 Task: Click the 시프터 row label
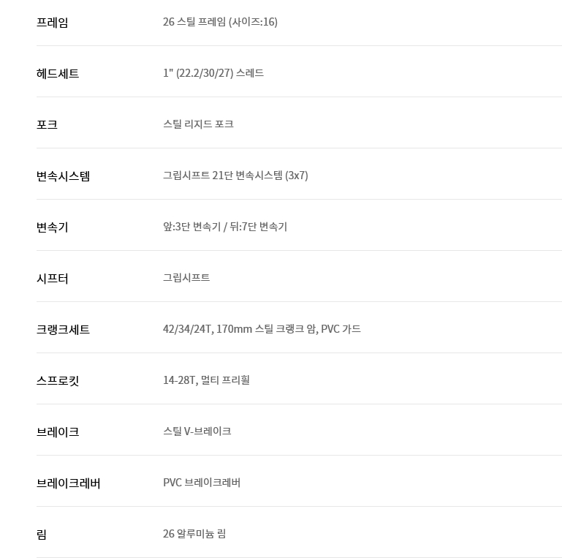pos(52,278)
